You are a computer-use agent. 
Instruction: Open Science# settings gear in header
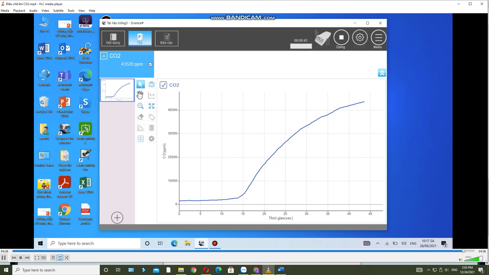pyautogui.click(x=360, y=37)
